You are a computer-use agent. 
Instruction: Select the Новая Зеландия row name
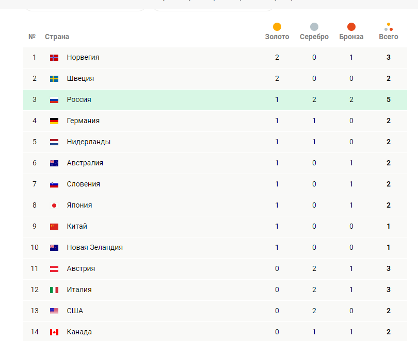(94, 247)
